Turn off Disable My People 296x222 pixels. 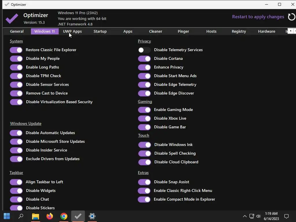tap(16, 59)
